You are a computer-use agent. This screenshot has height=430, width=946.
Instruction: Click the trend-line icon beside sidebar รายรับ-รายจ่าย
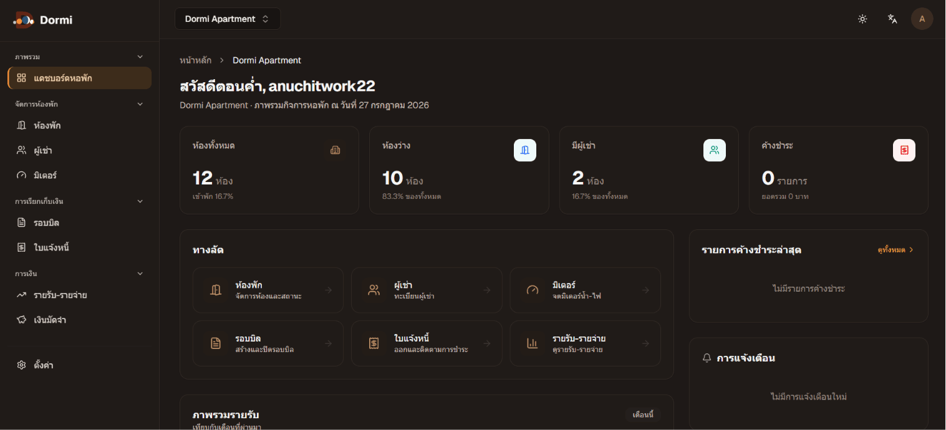(21, 295)
